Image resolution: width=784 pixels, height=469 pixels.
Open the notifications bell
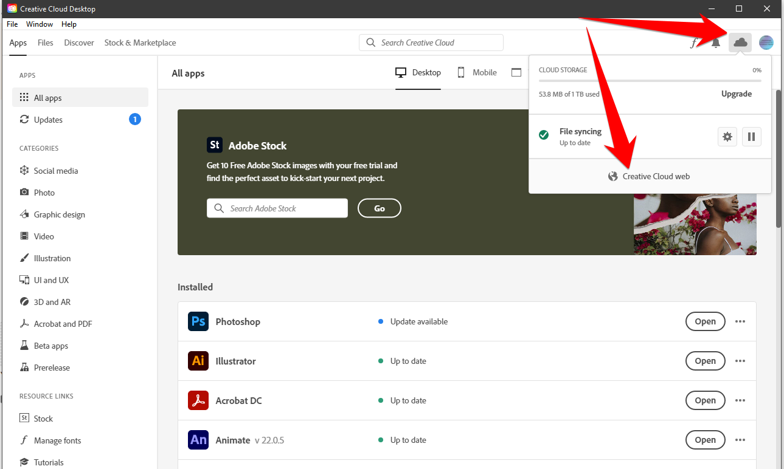[716, 43]
